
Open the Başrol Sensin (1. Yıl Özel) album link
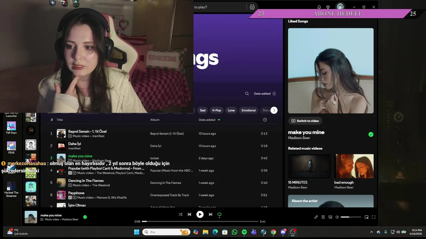(x=167, y=133)
